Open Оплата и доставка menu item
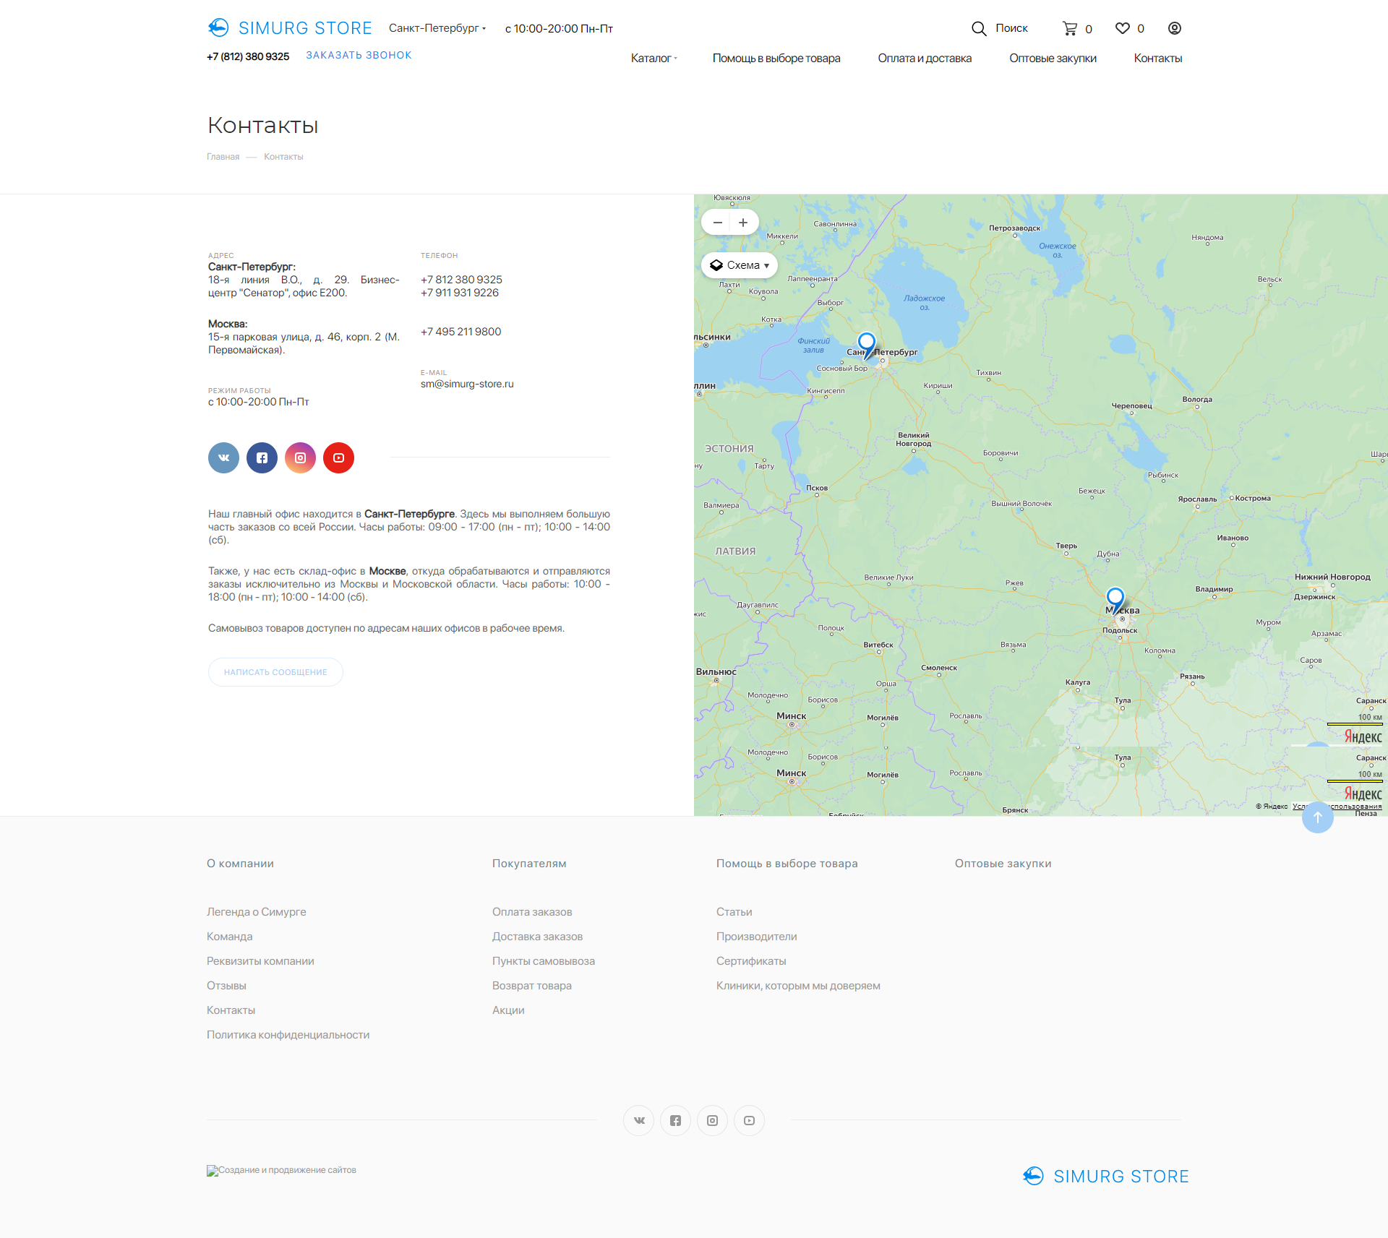1388x1238 pixels. pyautogui.click(x=925, y=59)
